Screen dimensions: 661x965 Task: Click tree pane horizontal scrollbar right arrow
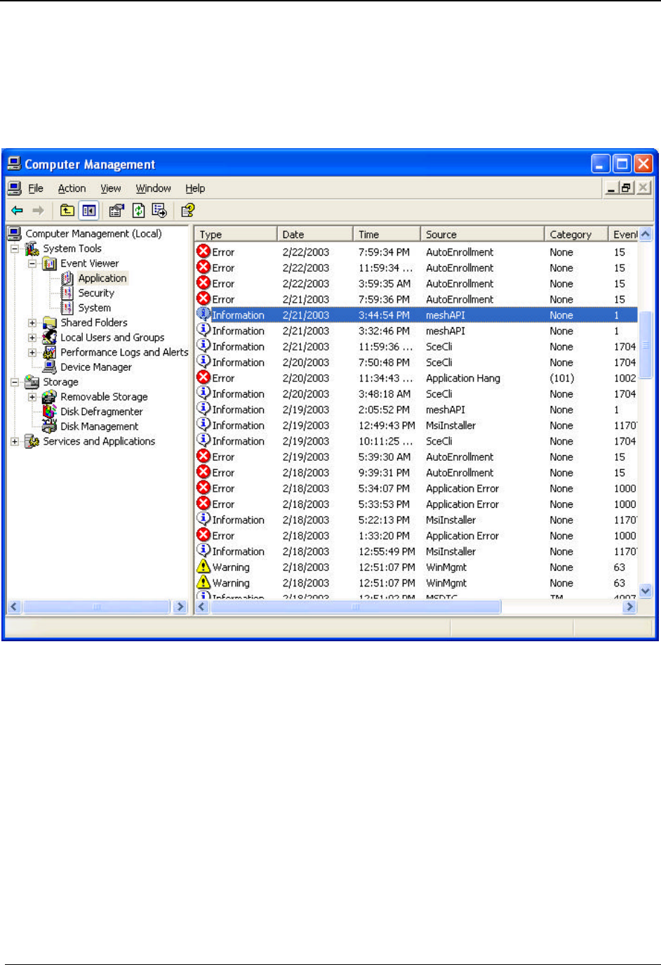[180, 607]
